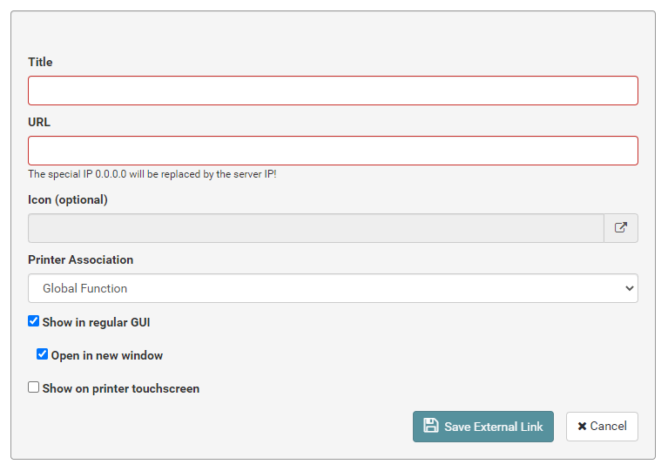Click into the URL input box
Viewport: 668px width, 471px height.
click(333, 151)
